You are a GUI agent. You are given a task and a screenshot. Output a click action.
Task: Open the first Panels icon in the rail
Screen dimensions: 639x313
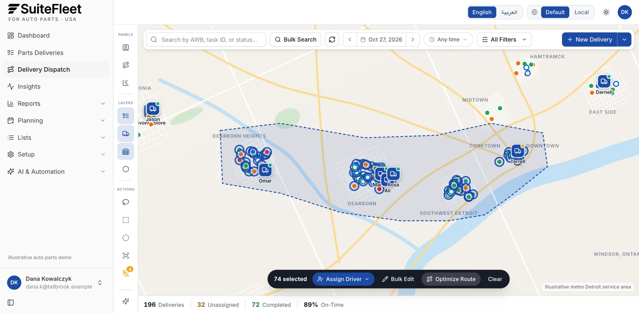coord(126,47)
